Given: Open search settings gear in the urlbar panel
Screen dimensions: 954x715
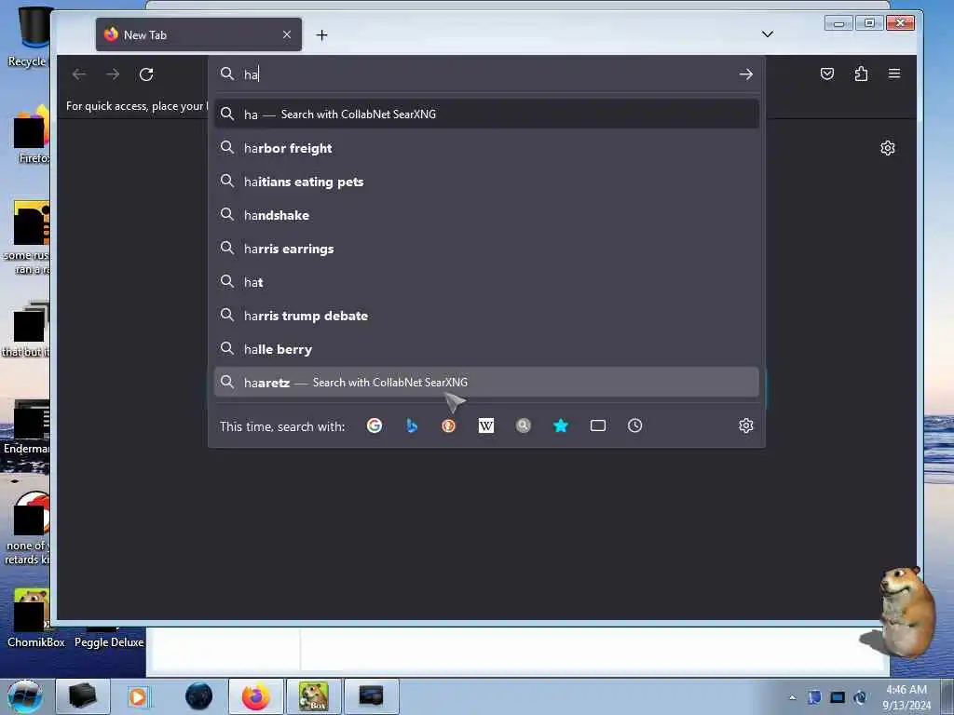Looking at the screenshot, I should 746,425.
